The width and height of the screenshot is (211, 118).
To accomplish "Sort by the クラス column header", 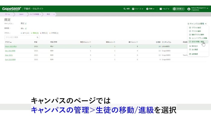I will pyautogui.click(x=8, y=42).
